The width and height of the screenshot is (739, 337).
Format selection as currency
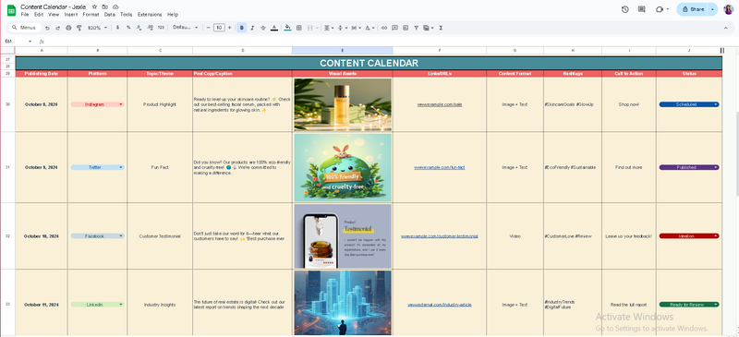click(x=118, y=28)
